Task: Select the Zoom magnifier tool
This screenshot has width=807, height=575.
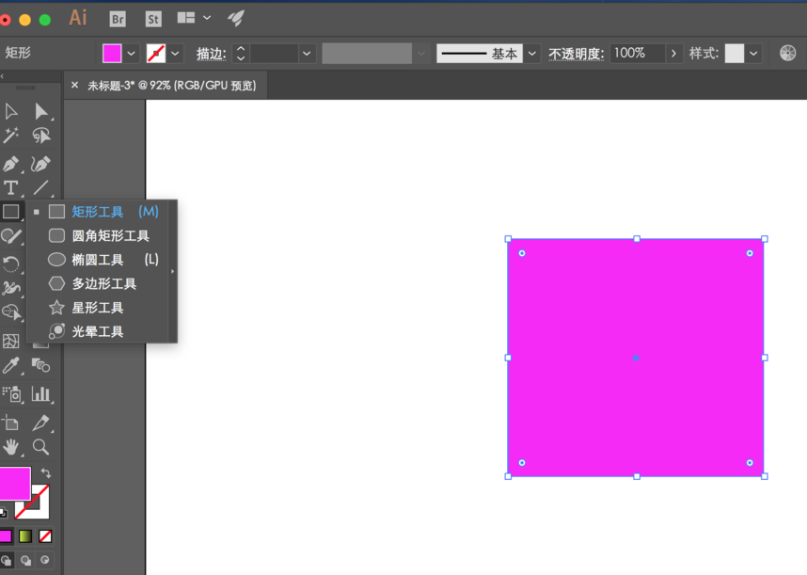Action: tap(40, 447)
